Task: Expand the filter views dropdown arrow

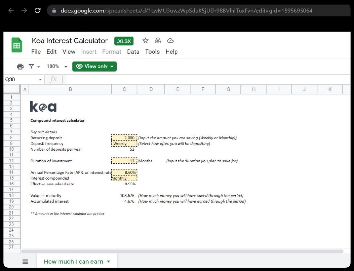Action: [39, 67]
